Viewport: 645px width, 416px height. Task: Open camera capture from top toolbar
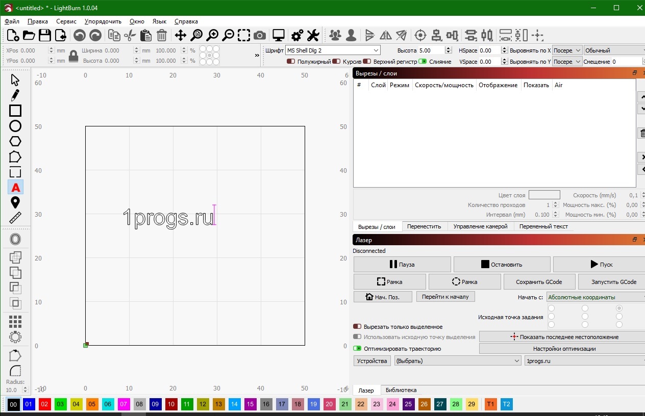pyautogui.click(x=260, y=35)
